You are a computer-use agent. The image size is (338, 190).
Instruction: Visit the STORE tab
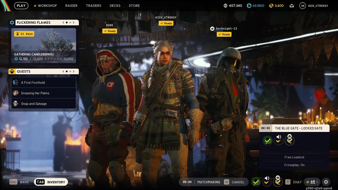134,6
